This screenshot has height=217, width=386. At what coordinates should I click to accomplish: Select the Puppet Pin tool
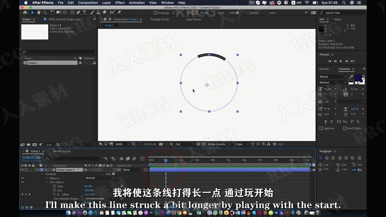[x=119, y=13]
